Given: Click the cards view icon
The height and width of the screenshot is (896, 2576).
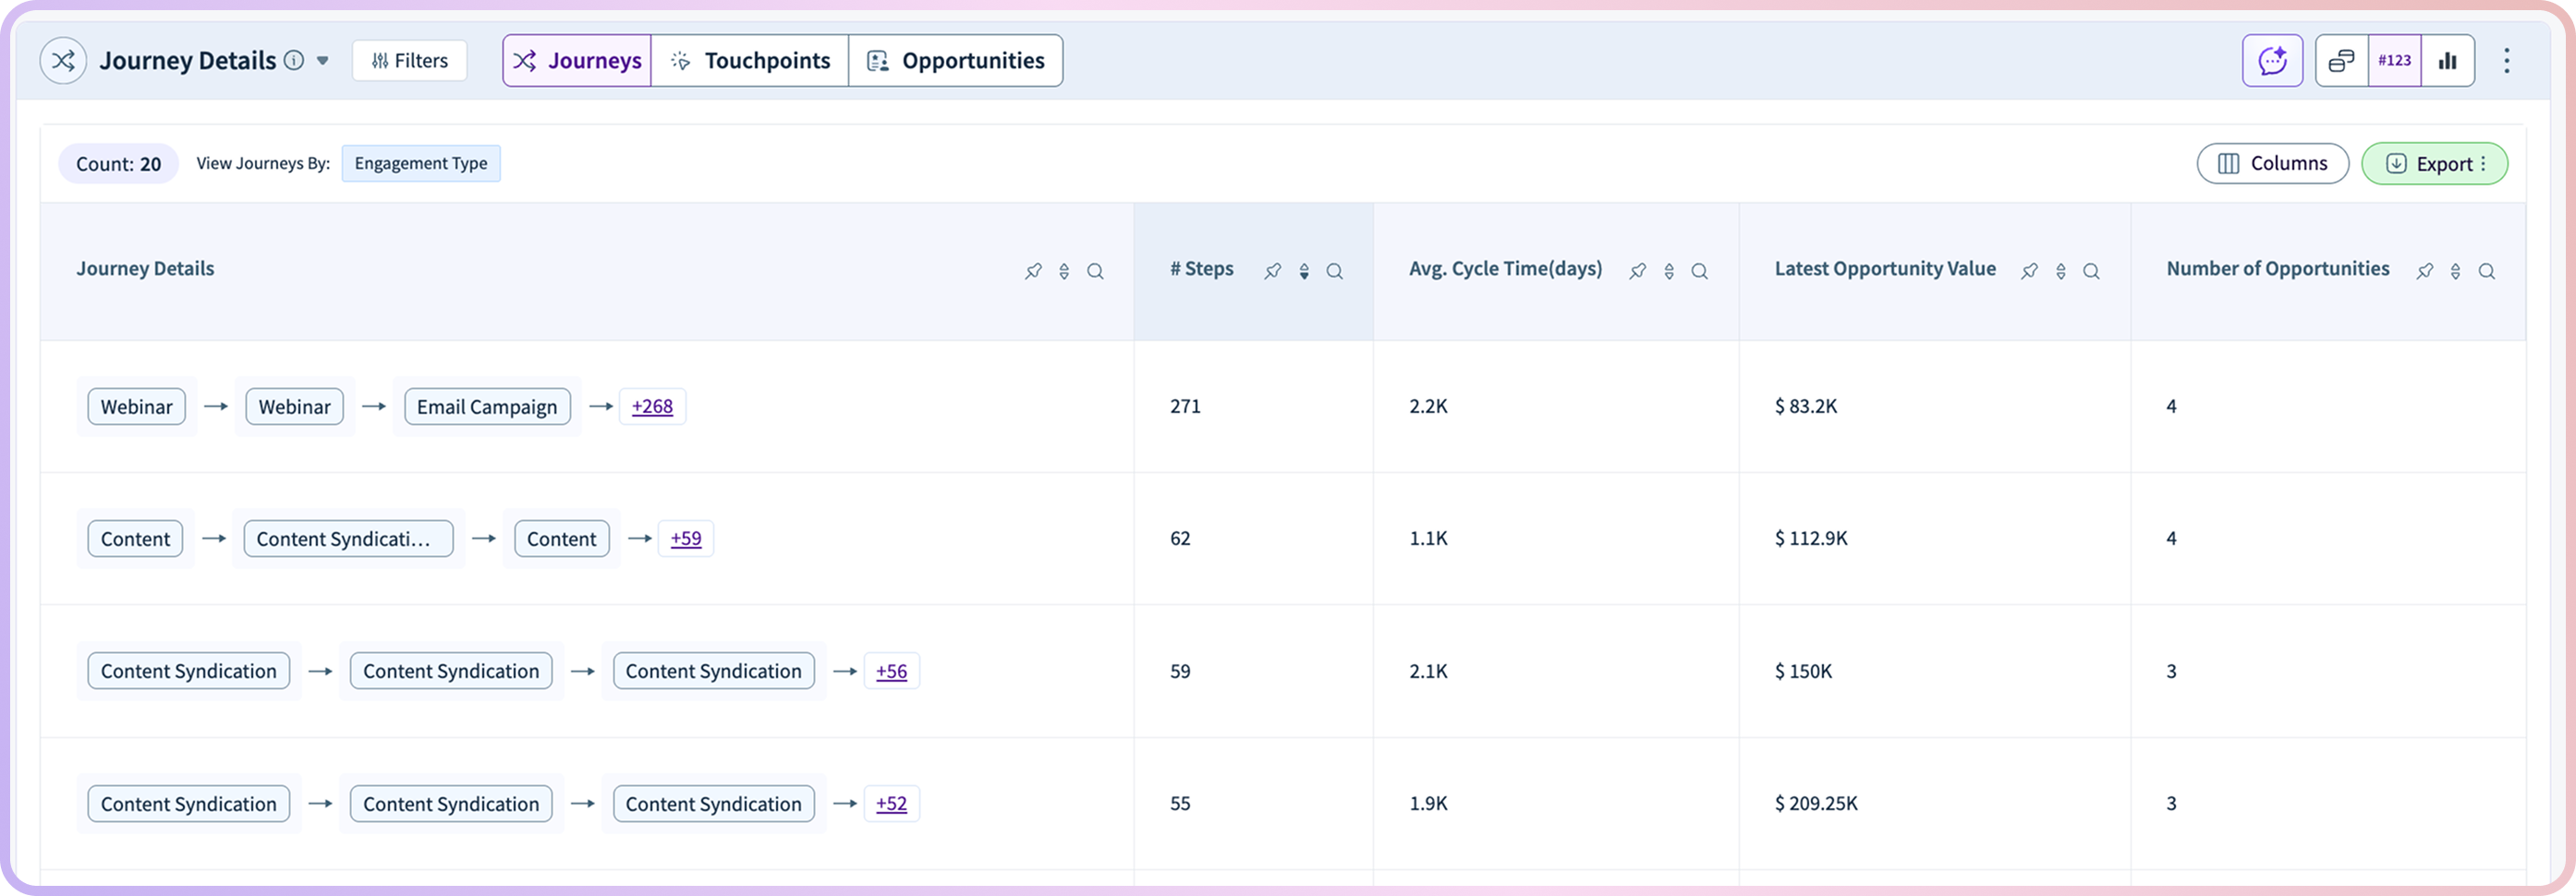Looking at the screenshot, I should pyautogui.click(x=2342, y=61).
